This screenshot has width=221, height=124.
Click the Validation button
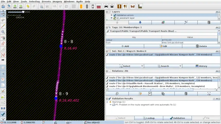(177, 118)
